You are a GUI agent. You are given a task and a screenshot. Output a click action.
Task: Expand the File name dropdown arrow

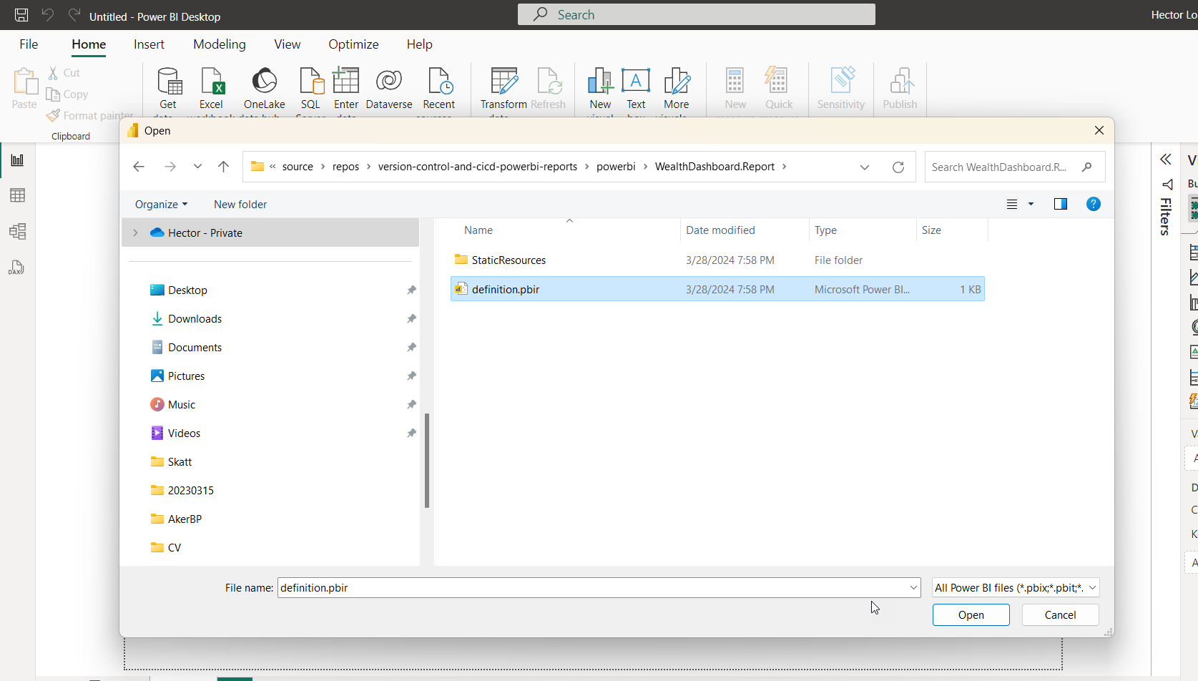(913, 587)
